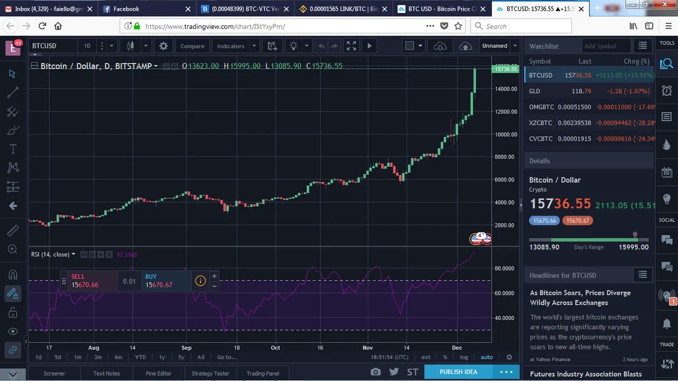This screenshot has height=381, width=678.
Task: Open the Text Notes tab
Action: (x=106, y=374)
